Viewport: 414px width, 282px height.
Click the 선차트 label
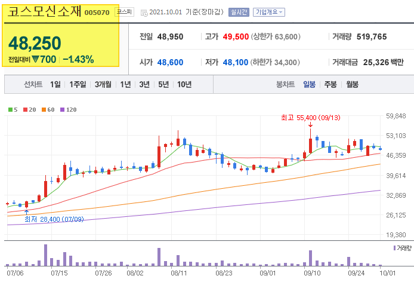point(33,84)
